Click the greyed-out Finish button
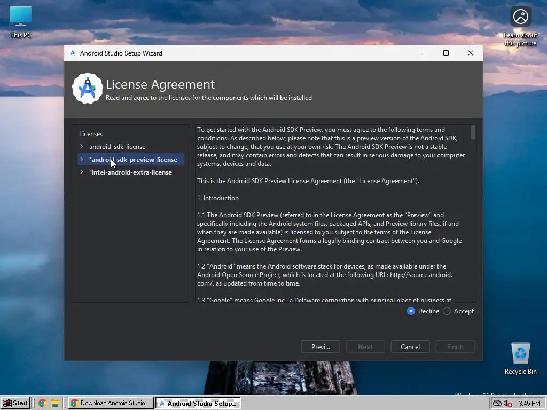The height and width of the screenshot is (410, 547). [455, 347]
